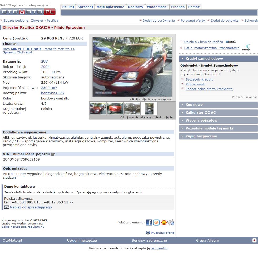Open Opinie o Chrysler Pacifica link
Screen dimensions: 258x255
click(x=204, y=42)
